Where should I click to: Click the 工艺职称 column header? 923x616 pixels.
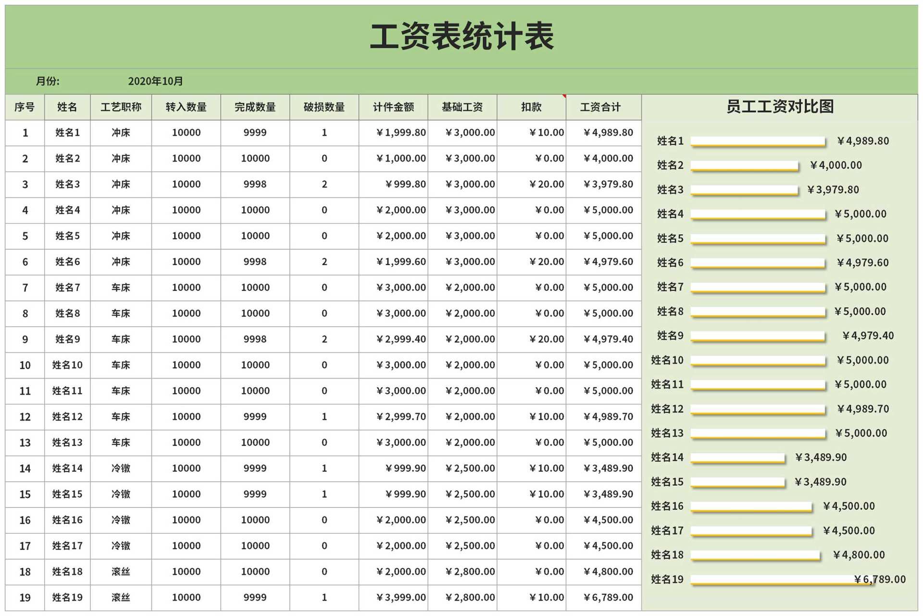coord(121,107)
